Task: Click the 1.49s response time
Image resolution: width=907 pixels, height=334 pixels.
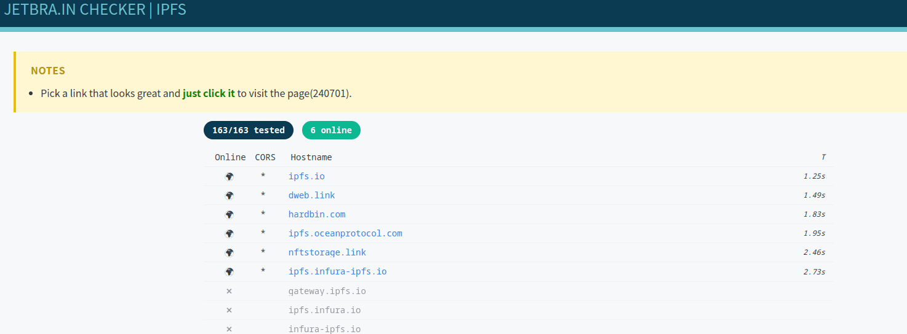Action: 814,195
